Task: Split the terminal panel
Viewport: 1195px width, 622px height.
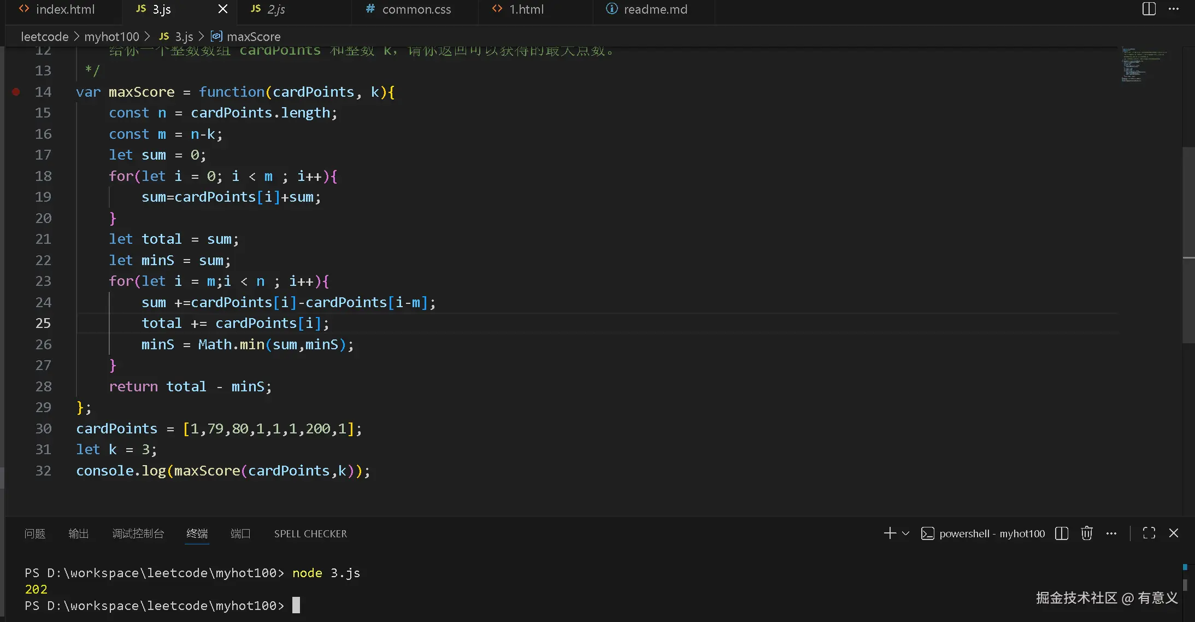Action: coord(1061,533)
